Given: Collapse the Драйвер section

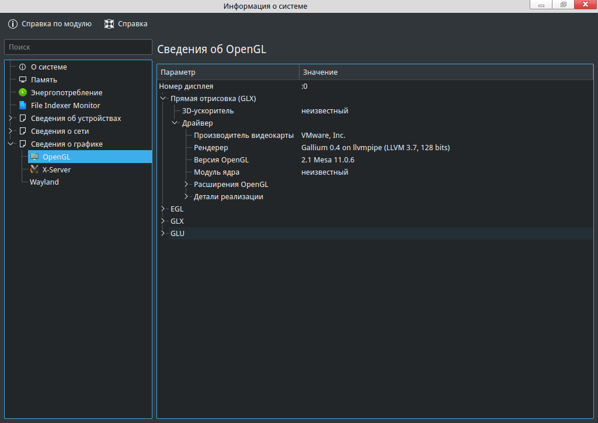Looking at the screenshot, I should pyautogui.click(x=175, y=123).
